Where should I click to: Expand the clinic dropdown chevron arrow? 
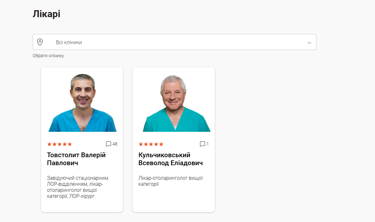[309, 43]
